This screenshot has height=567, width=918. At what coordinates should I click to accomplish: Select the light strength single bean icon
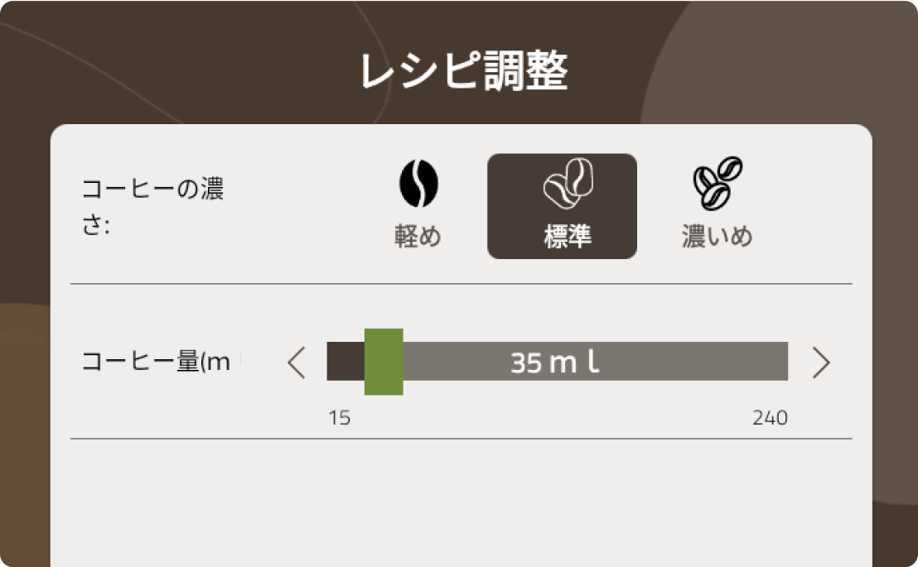(418, 184)
